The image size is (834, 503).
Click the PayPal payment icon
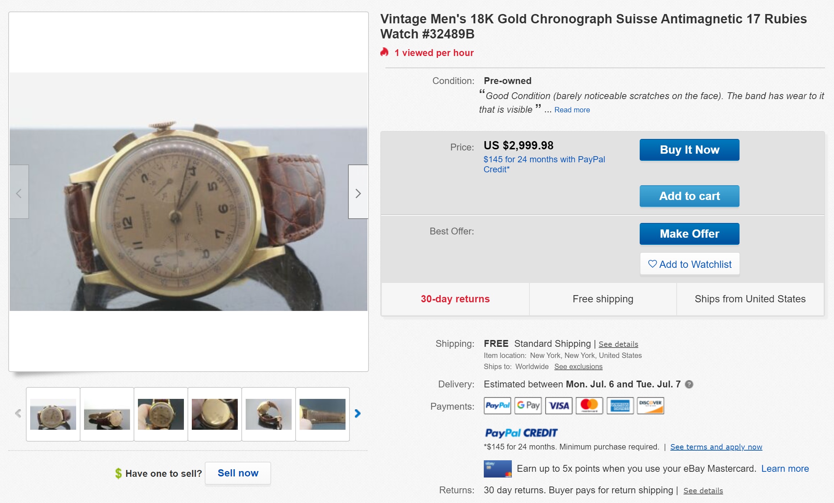pyautogui.click(x=497, y=405)
